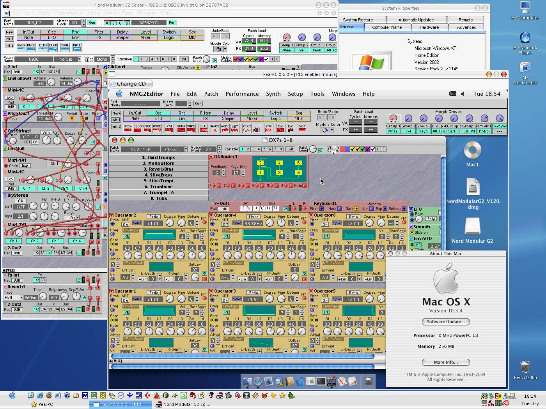546x409 pixels.
Task: Select the TRIG random trigger module
Action: coord(65,47)
